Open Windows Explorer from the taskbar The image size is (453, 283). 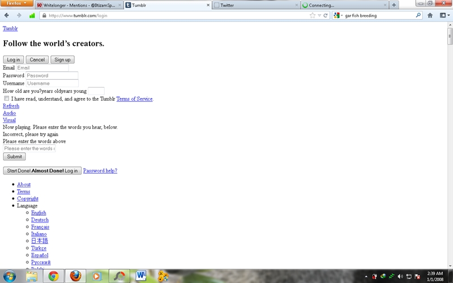32,276
